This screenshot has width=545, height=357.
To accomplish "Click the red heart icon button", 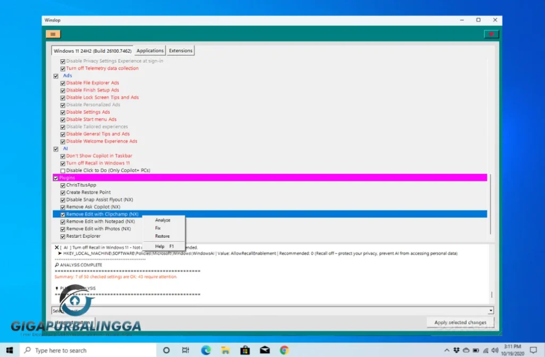I will (491, 34).
